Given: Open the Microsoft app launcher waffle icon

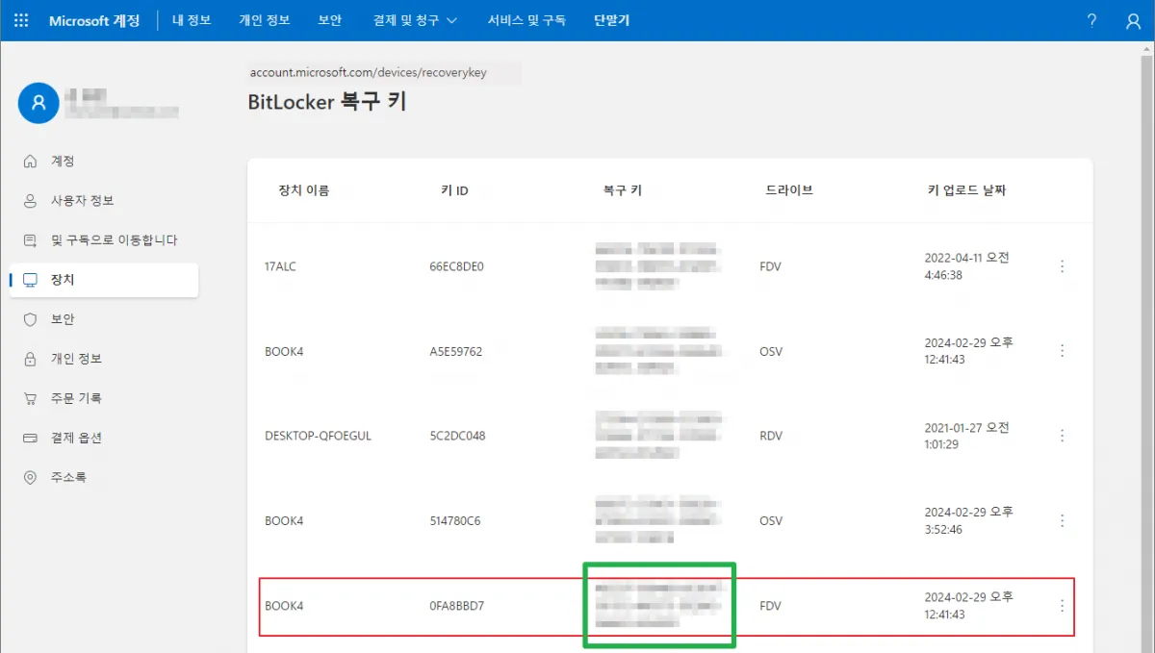Looking at the screenshot, I should [x=20, y=20].
